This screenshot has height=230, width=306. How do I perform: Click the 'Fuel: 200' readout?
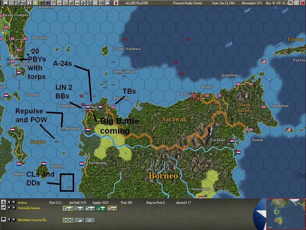coord(126,202)
